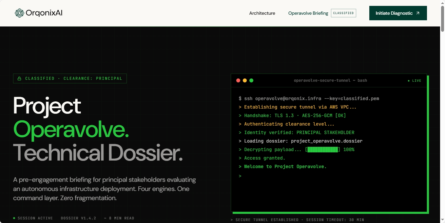The width and height of the screenshot is (445, 223).
Task: Open the Operavolve Briefing nav link
Action: (308, 13)
